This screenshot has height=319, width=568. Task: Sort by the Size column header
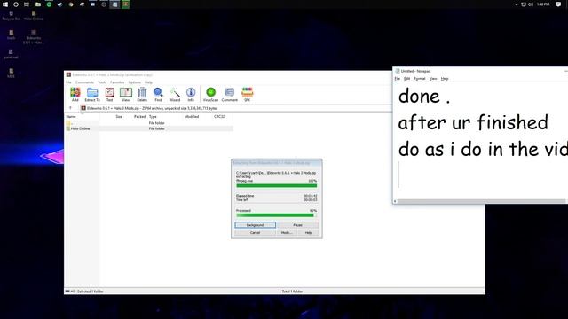119,116
